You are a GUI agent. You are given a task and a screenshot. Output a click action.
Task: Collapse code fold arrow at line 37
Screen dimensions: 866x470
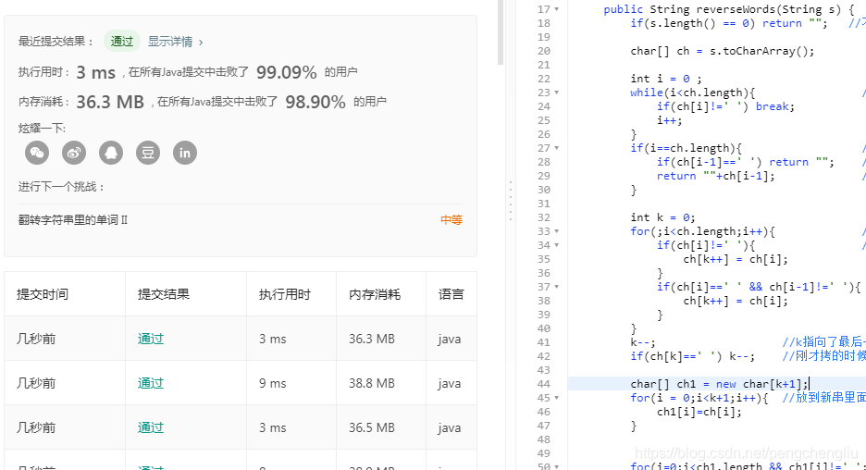557,287
